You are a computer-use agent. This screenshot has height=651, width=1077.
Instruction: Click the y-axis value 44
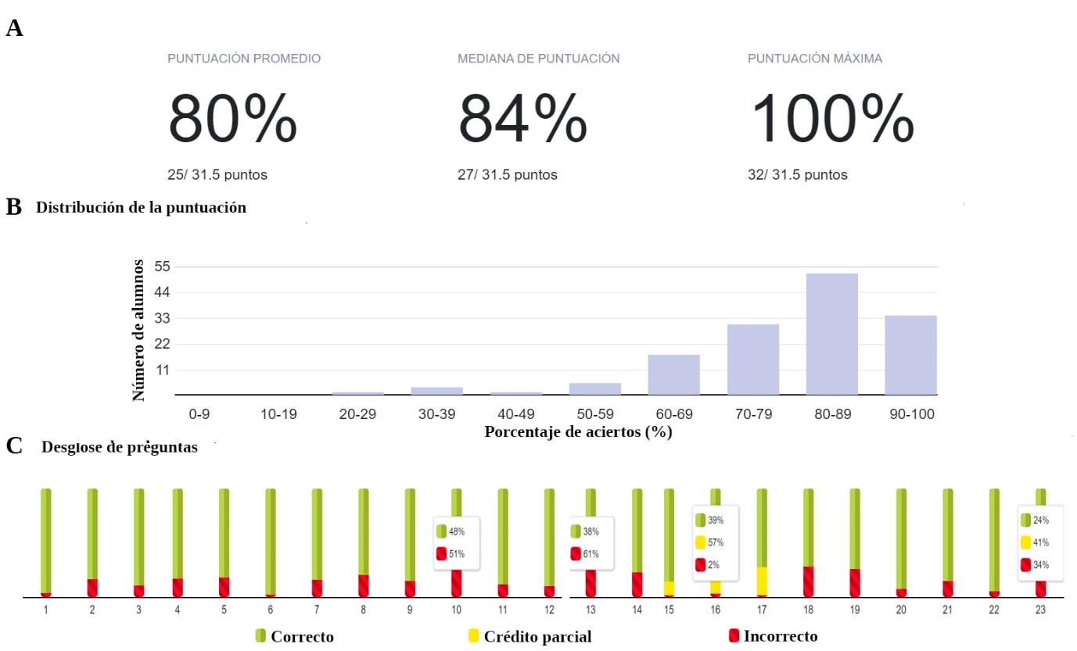point(163,292)
